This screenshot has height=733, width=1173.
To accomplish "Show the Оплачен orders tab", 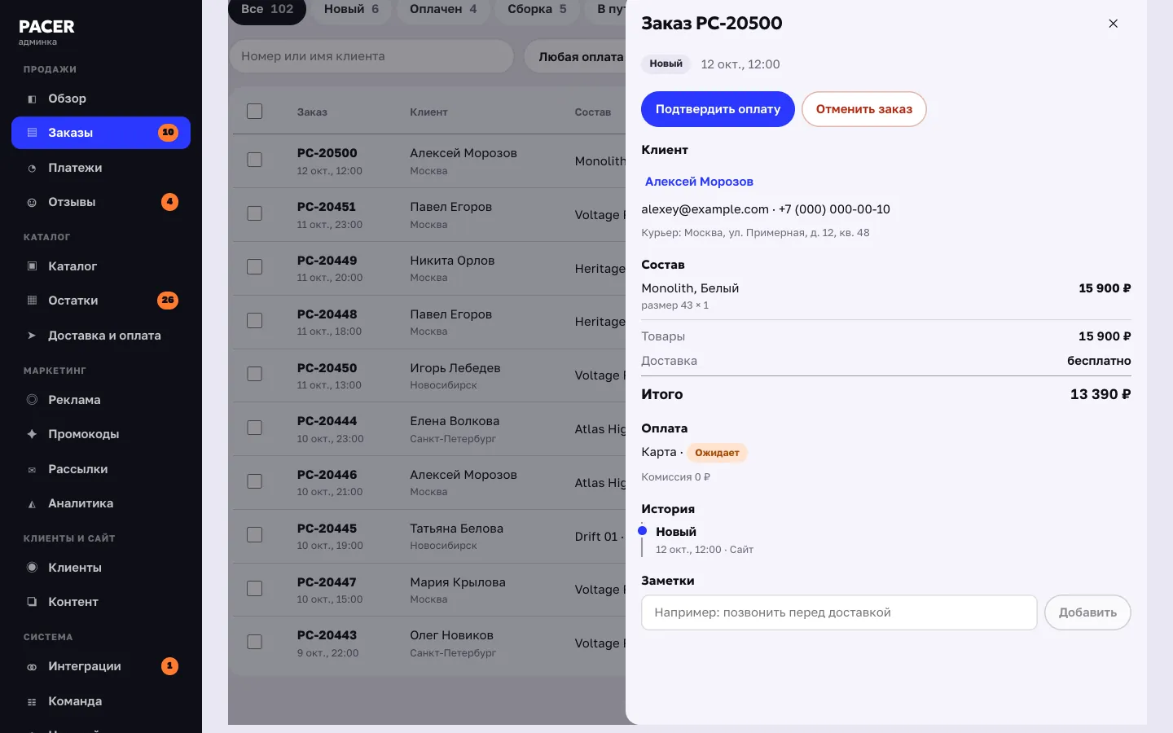I will [443, 9].
